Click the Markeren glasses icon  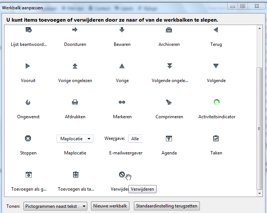point(122,102)
